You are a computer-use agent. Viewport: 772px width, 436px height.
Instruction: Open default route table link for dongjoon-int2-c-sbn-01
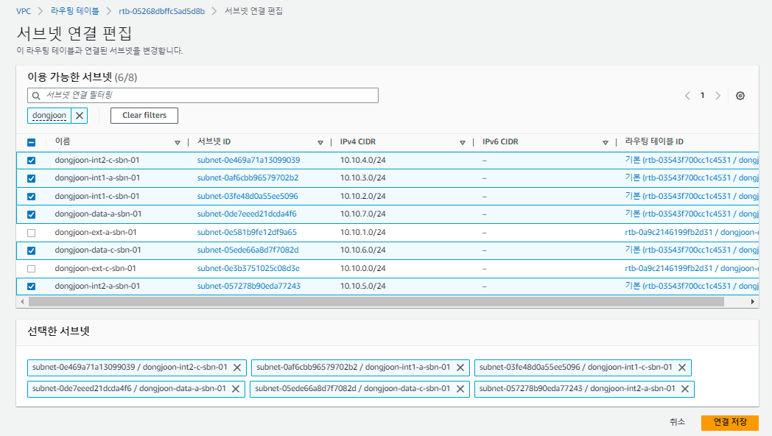click(x=692, y=160)
